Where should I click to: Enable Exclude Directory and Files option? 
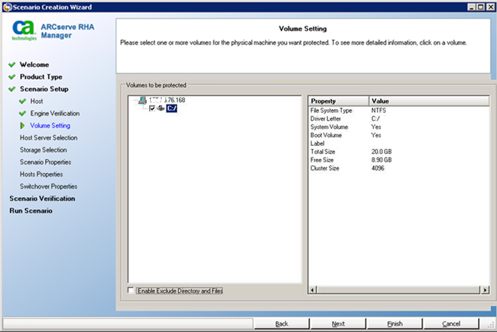(131, 291)
